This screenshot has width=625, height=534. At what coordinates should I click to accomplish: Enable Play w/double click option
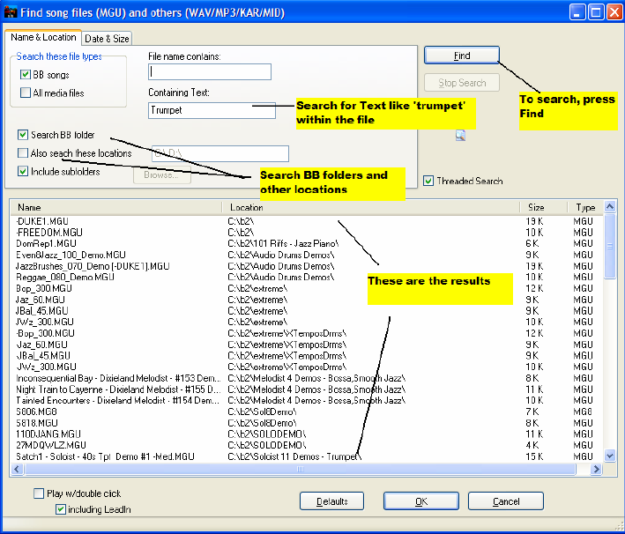click(39, 493)
